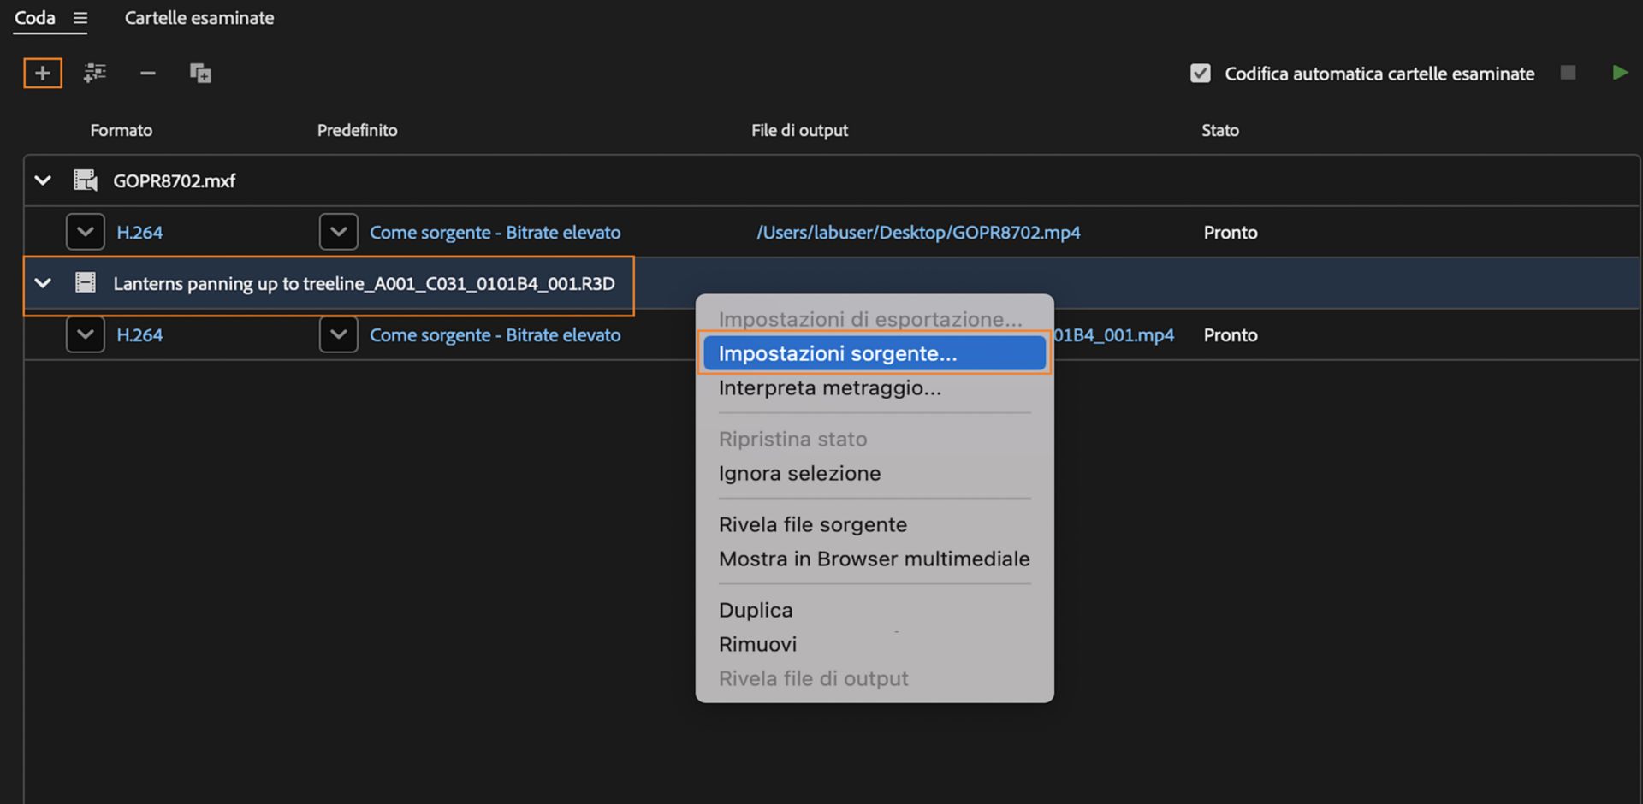
Task: Click the Formato column header
Action: tap(122, 130)
